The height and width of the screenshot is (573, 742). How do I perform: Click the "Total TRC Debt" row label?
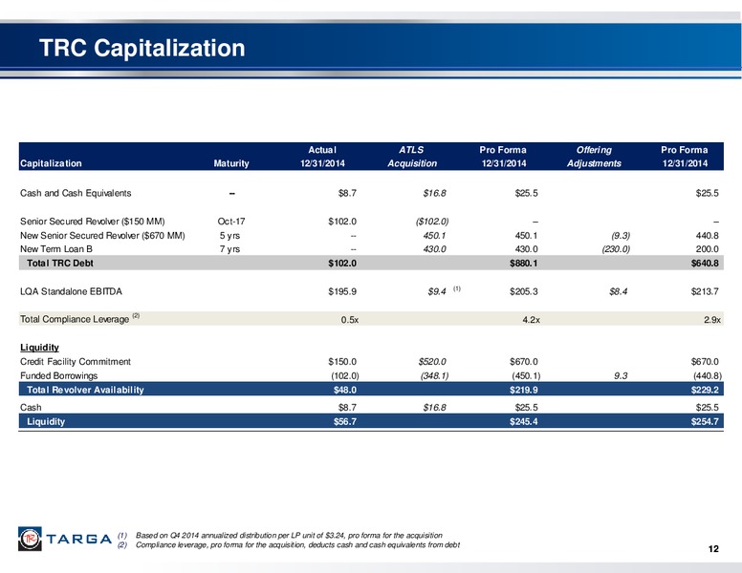pyautogui.click(x=60, y=263)
